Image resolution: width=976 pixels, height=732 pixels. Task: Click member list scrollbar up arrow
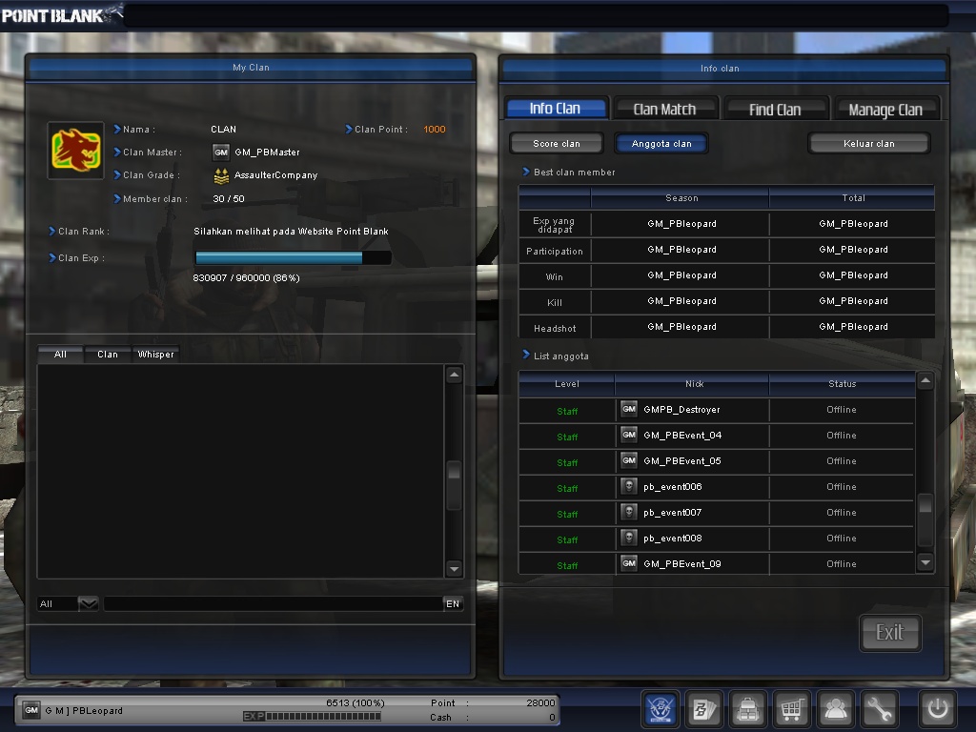925,380
